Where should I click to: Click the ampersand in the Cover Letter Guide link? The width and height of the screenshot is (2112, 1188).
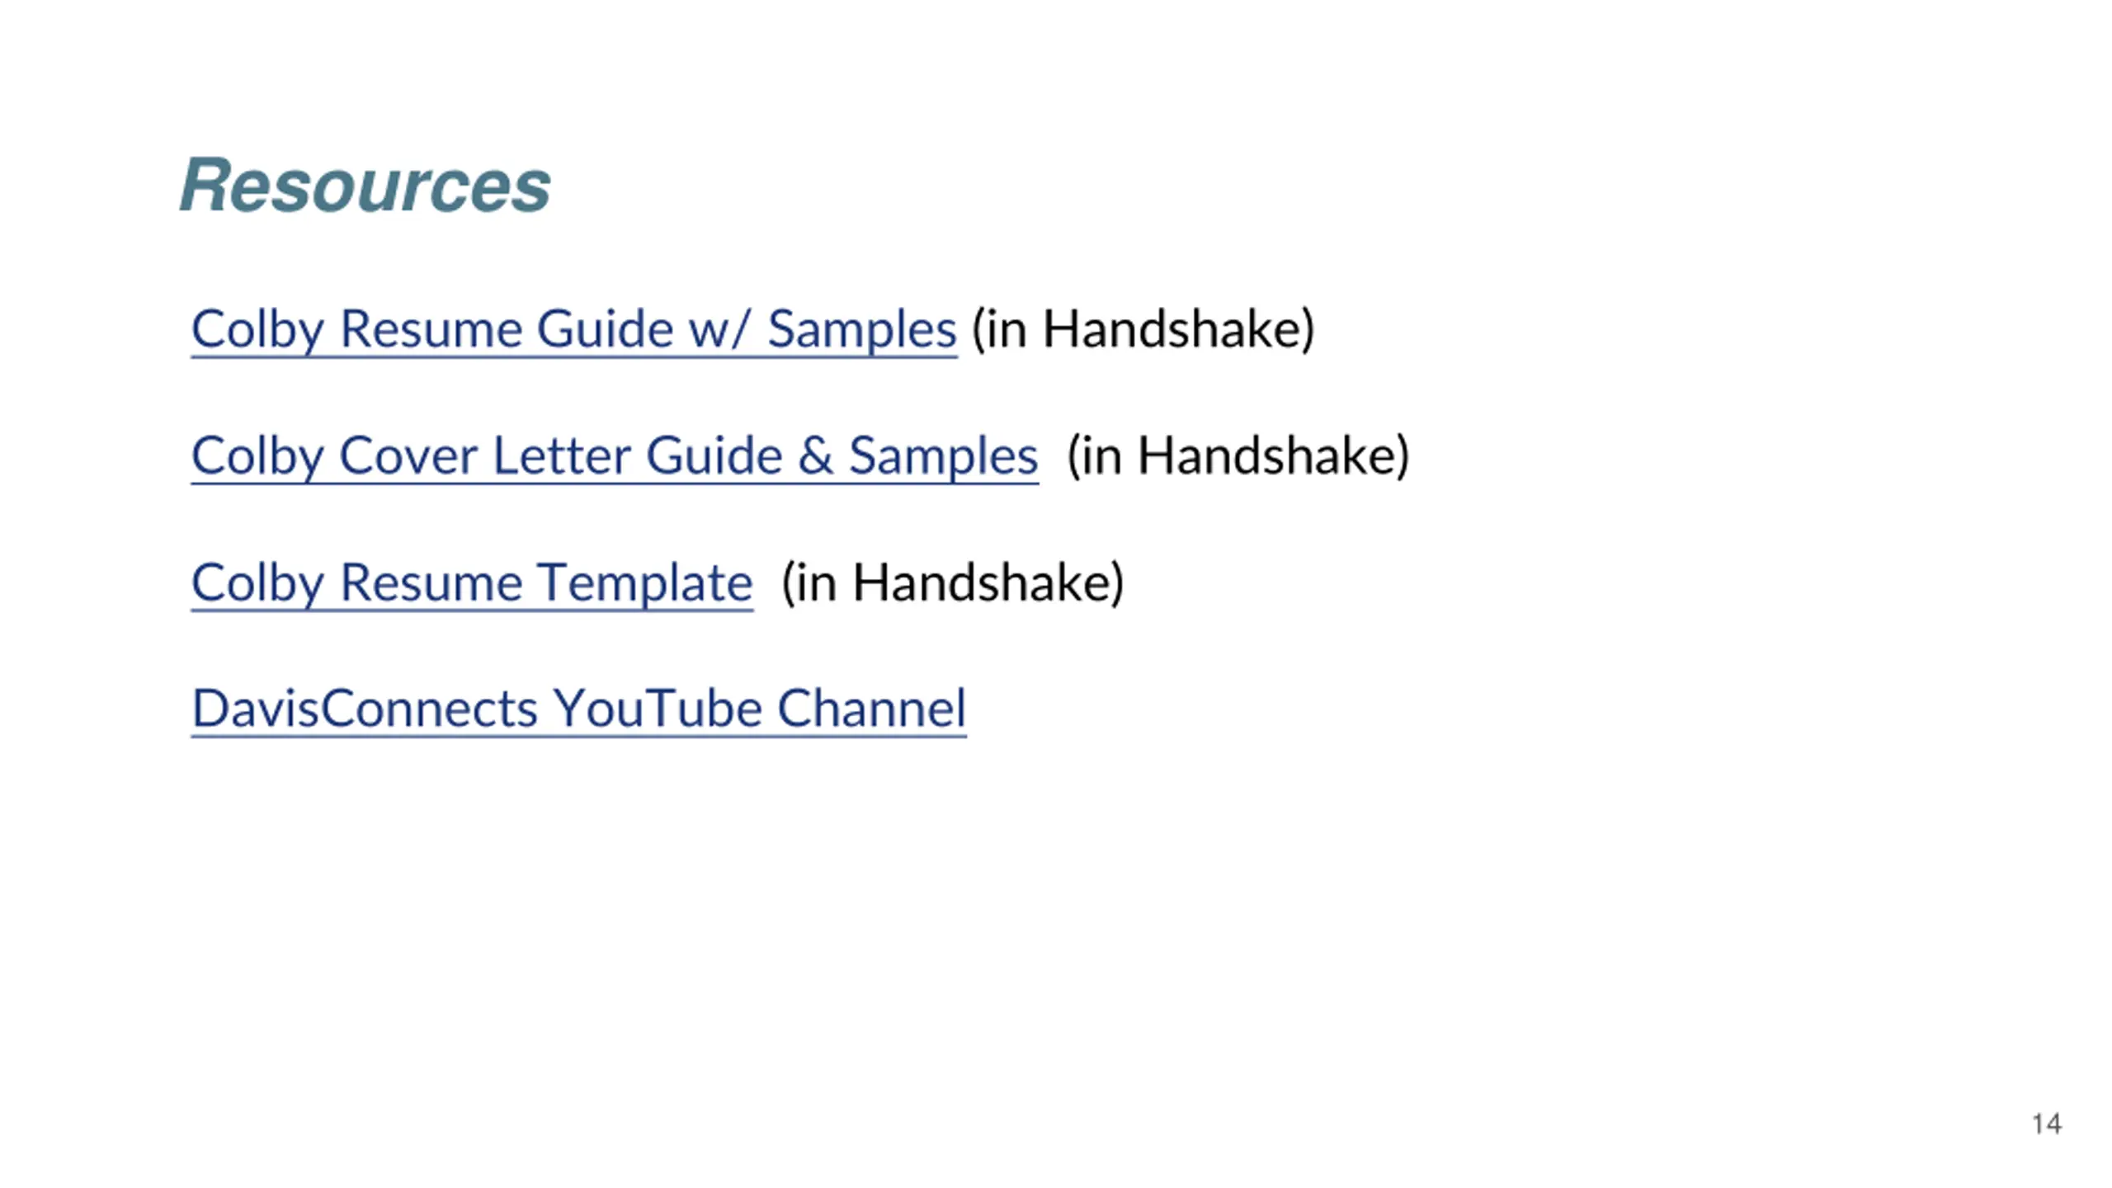coord(815,456)
